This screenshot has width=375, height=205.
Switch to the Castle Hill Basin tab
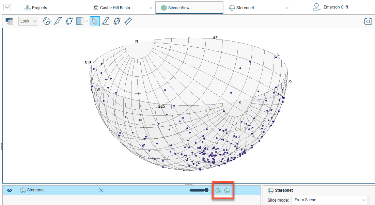coord(115,7)
